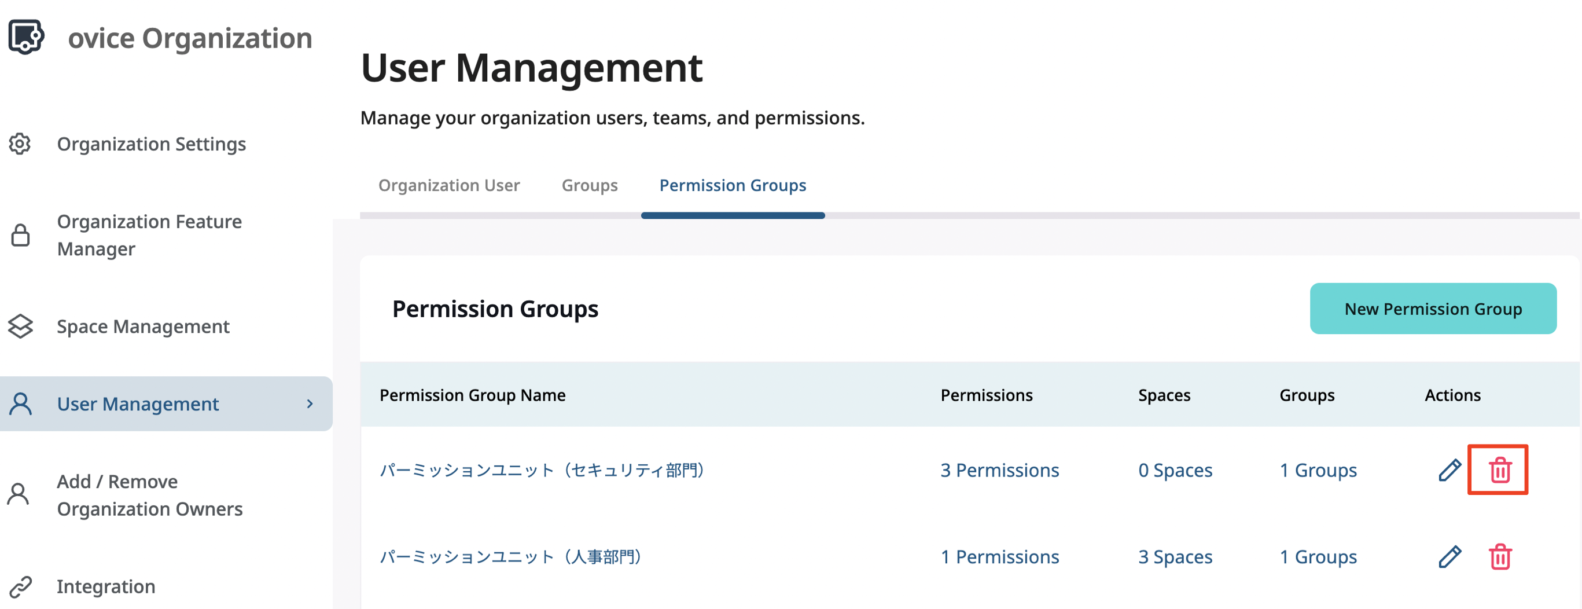
Task: Delete the 人事部門 permission group
Action: click(1500, 557)
